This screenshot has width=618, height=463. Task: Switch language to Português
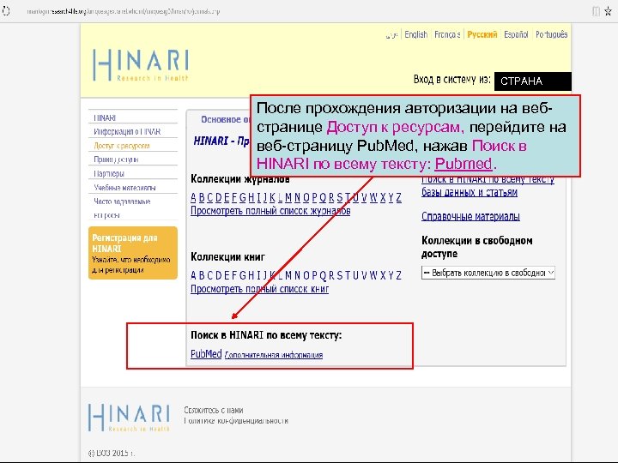(x=551, y=34)
